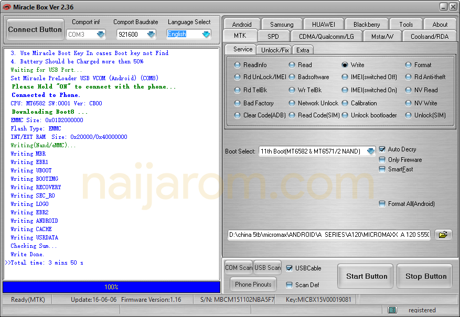Image resolution: width=460 pixels, height=317 pixels.
Task: Open the Comport Baudrate dropdown arrow
Action: (x=151, y=34)
